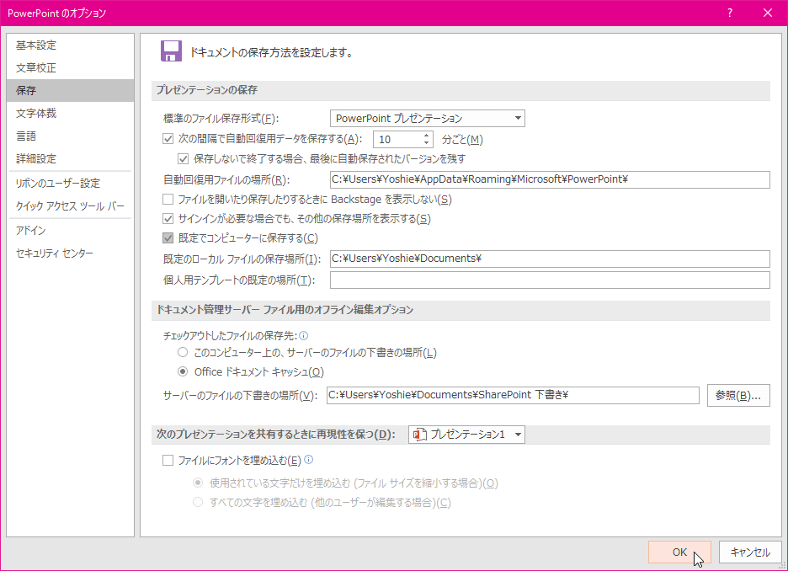
Task: Open クイック アクセス ツール バー category
Action: click(x=71, y=206)
